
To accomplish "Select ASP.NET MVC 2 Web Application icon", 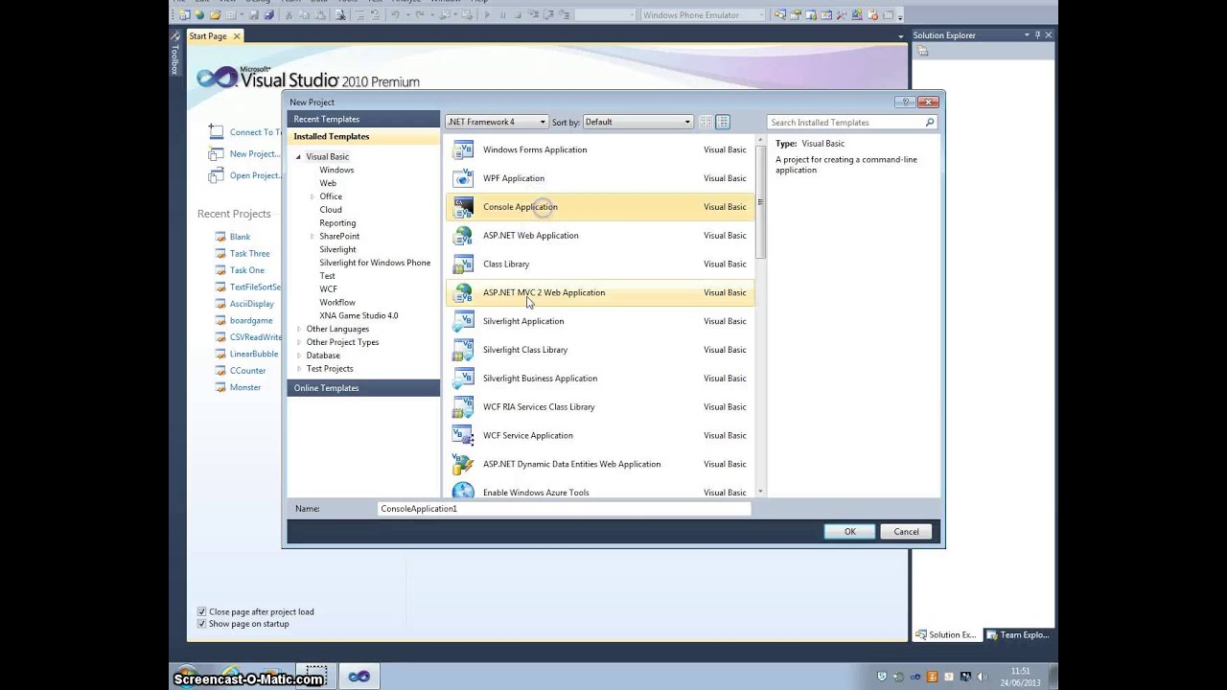I will point(463,293).
